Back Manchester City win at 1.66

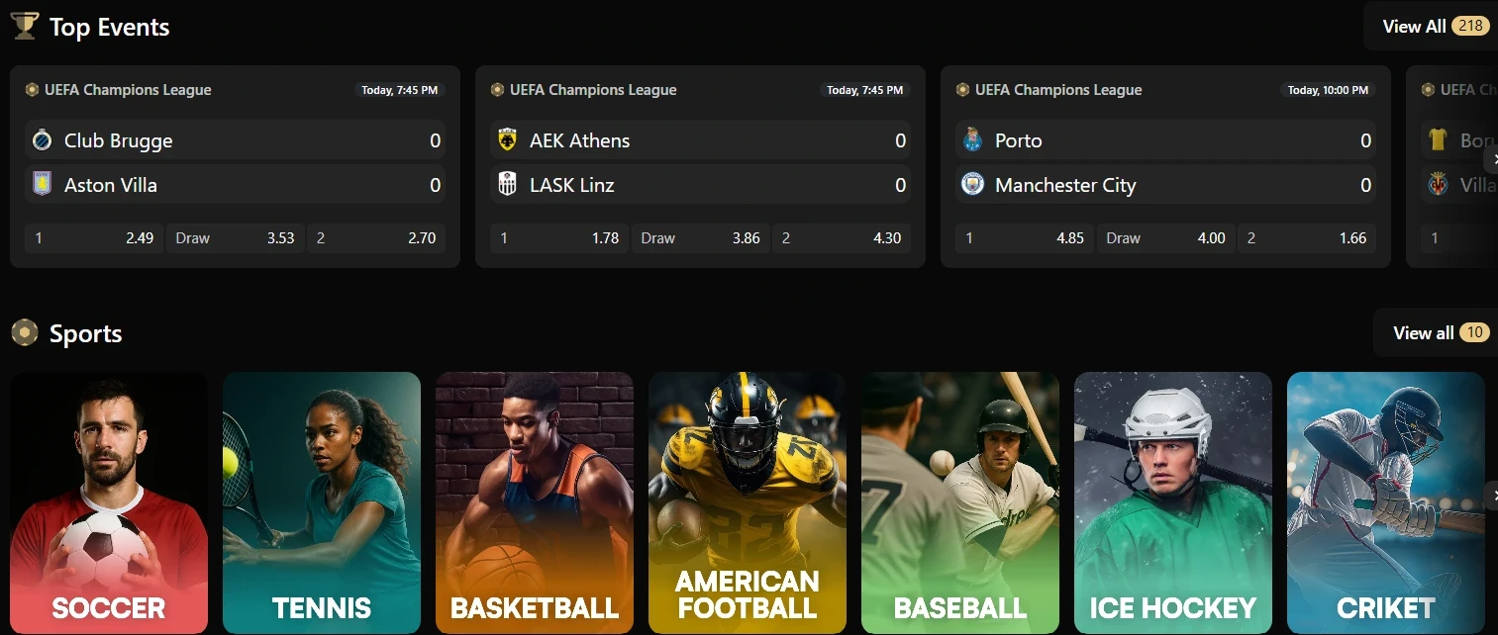[x=1307, y=238]
